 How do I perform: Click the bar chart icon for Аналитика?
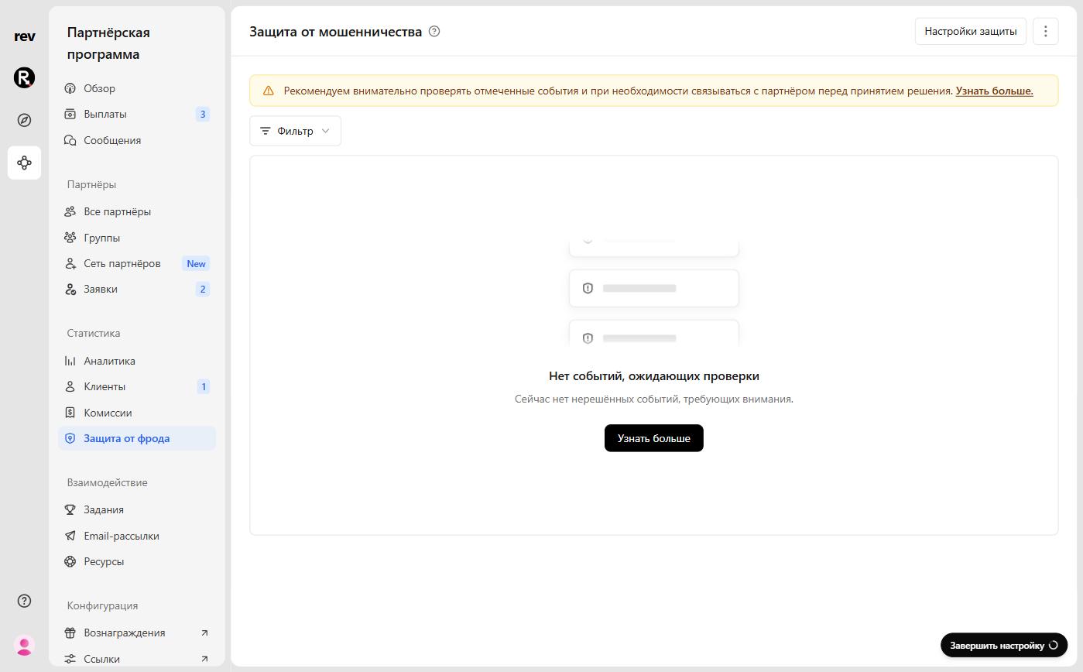point(70,361)
